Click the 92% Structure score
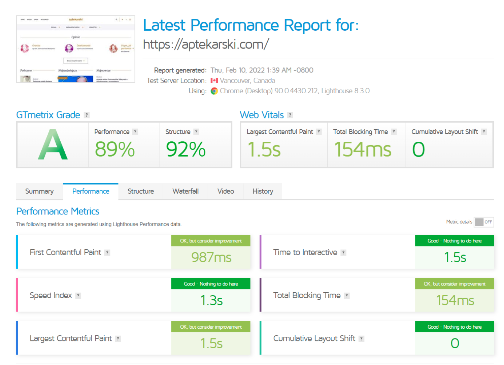Viewport: 504px width, 365px height. click(x=186, y=149)
